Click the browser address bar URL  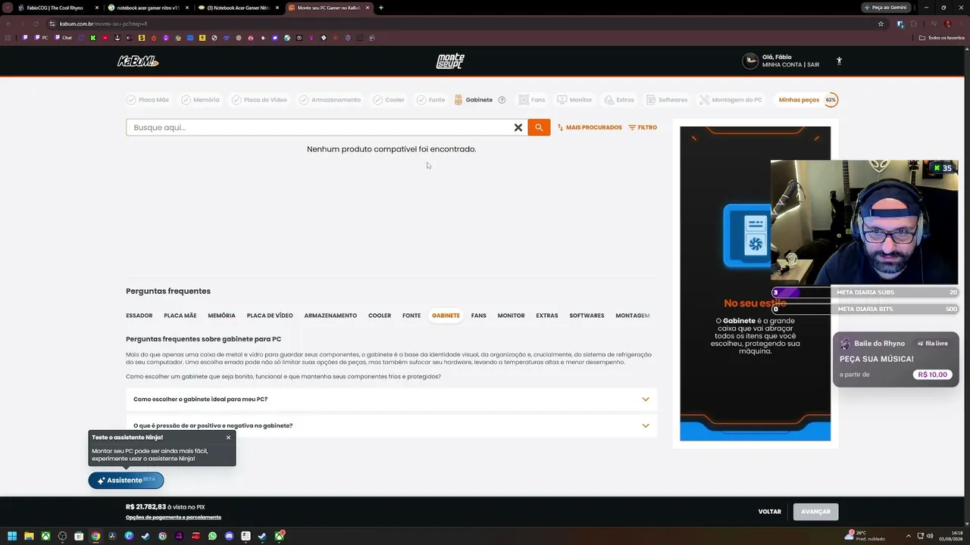(104, 23)
